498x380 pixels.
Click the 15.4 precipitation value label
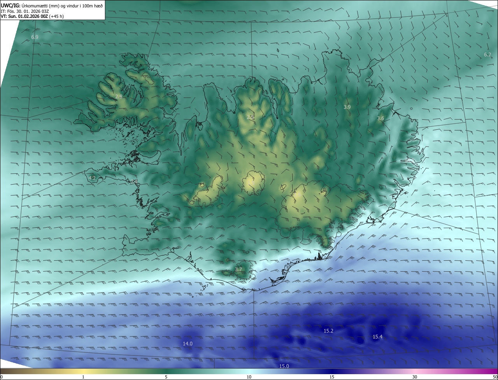(377, 337)
